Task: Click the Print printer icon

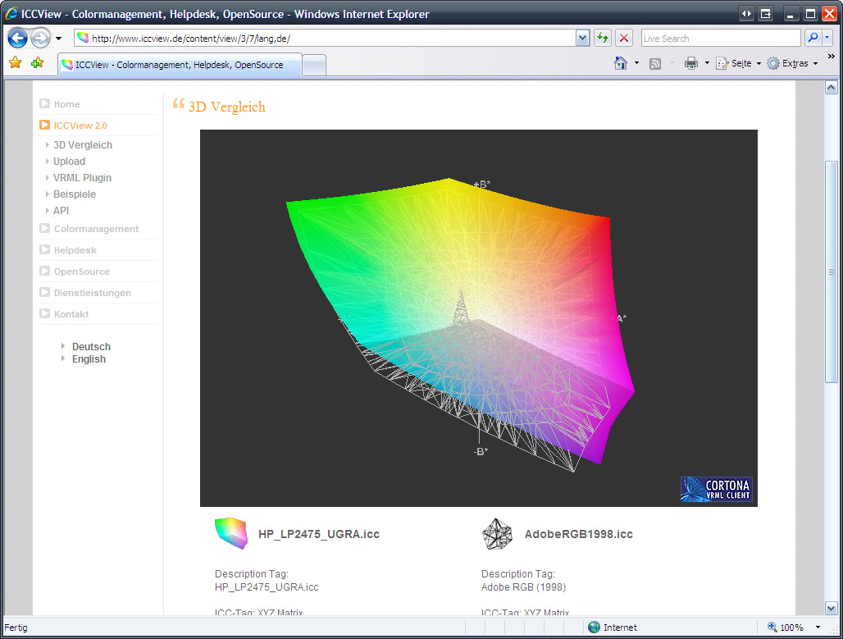Action: click(x=691, y=63)
